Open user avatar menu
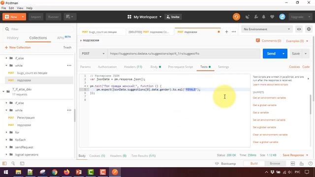The image size is (315, 177). pyautogui.click(x=282, y=17)
